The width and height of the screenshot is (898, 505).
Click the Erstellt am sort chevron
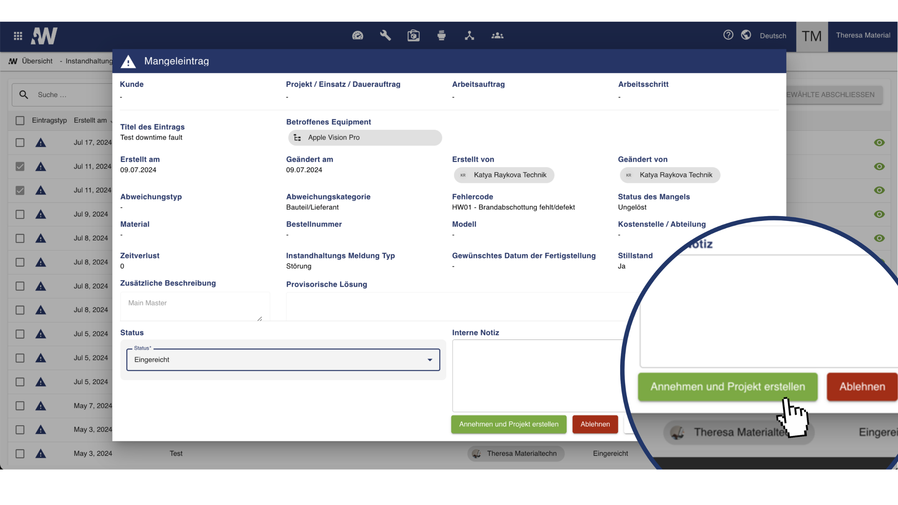[112, 121]
